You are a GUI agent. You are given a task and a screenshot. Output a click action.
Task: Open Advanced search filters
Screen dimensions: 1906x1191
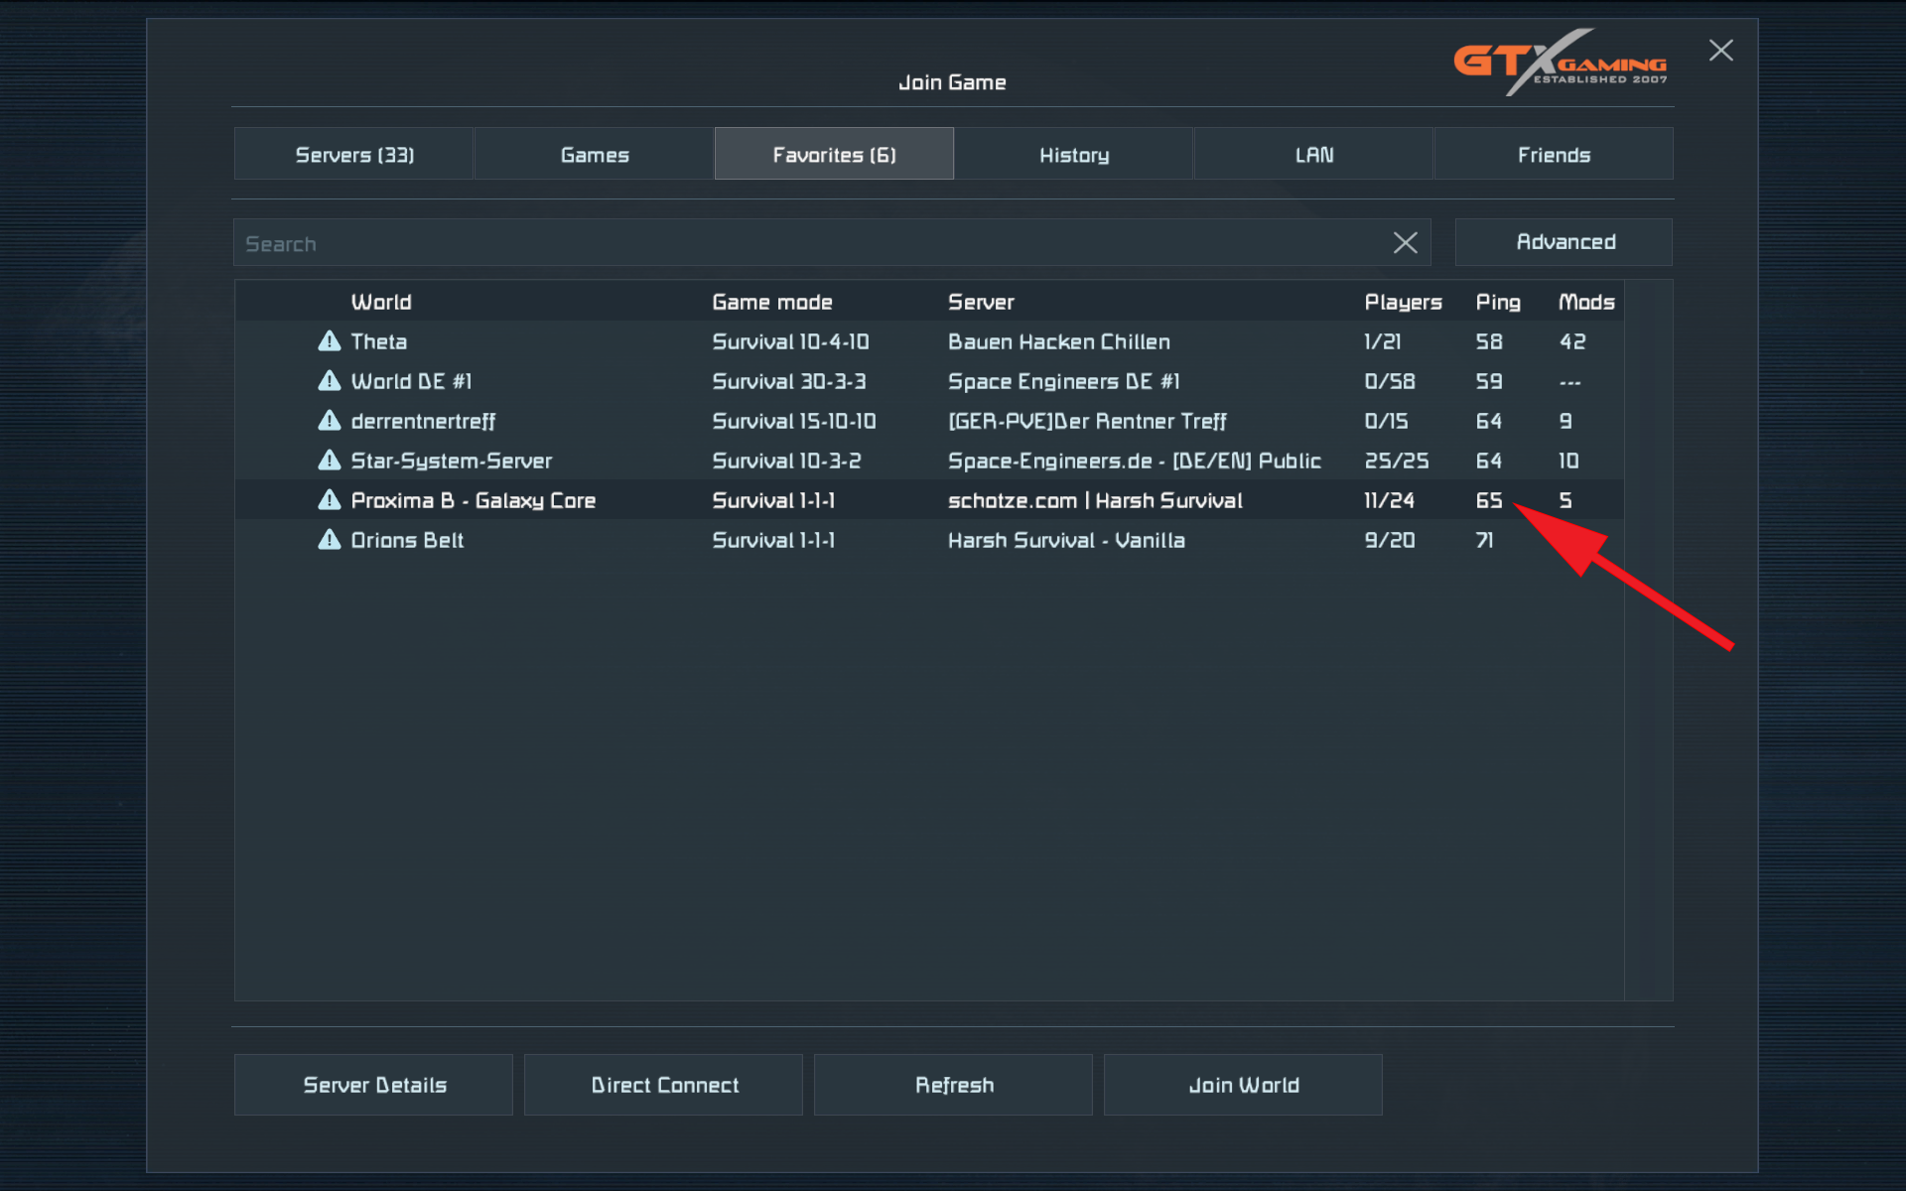point(1564,242)
